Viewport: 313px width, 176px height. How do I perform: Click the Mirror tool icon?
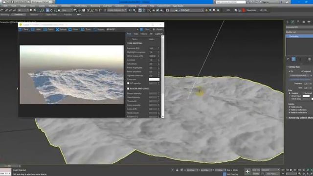(130, 10)
